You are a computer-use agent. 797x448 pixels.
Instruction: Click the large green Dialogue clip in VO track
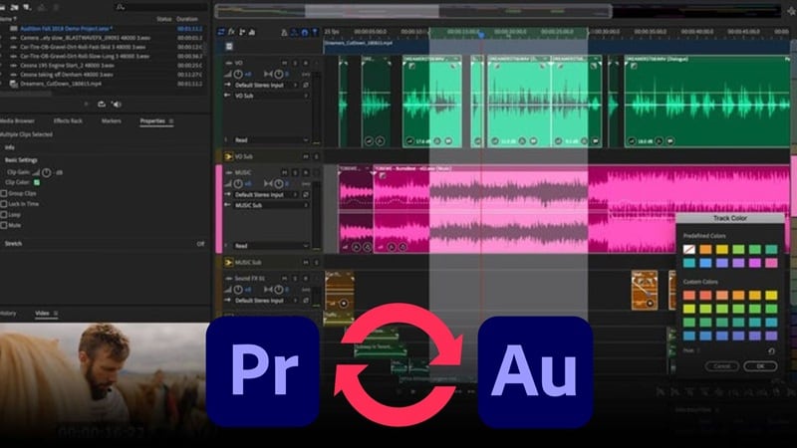pyautogui.click(x=706, y=102)
